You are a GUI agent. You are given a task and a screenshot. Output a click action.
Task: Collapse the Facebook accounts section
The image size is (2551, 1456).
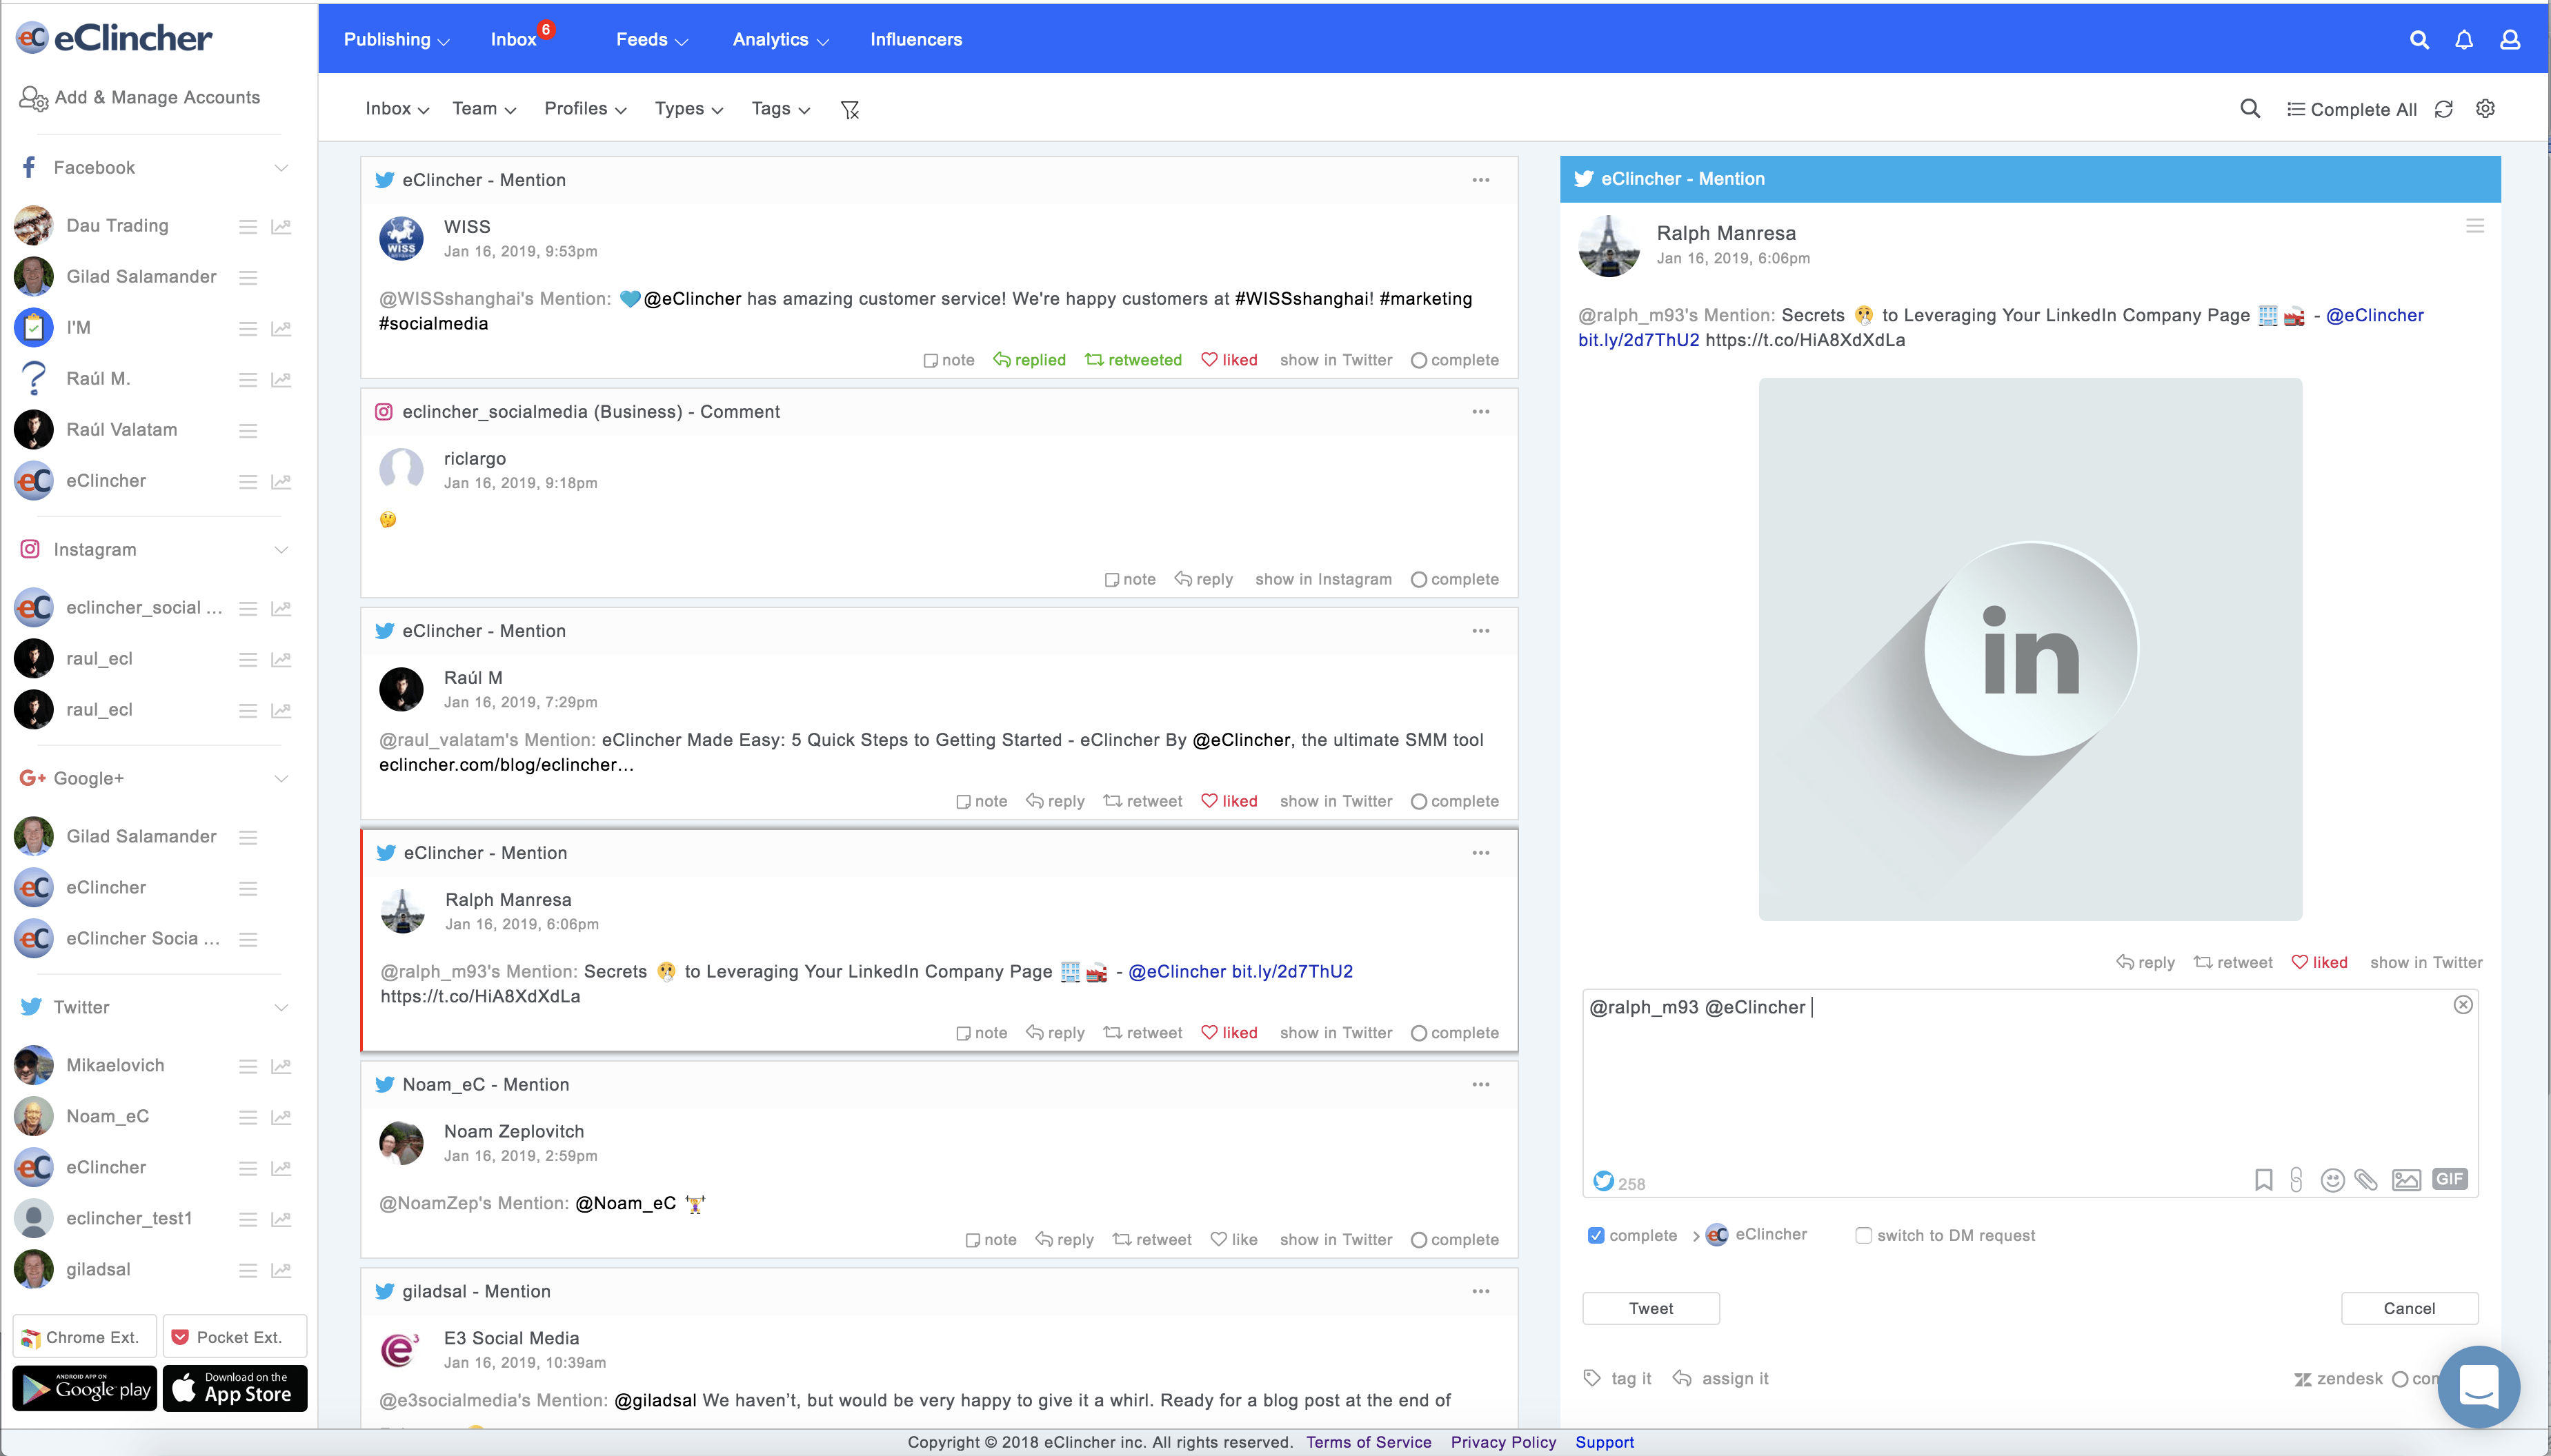click(x=281, y=168)
